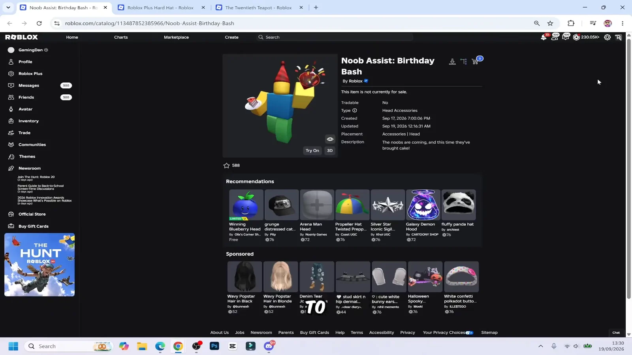Open the Roblox creator link
The height and width of the screenshot is (355, 632).
coord(355,81)
